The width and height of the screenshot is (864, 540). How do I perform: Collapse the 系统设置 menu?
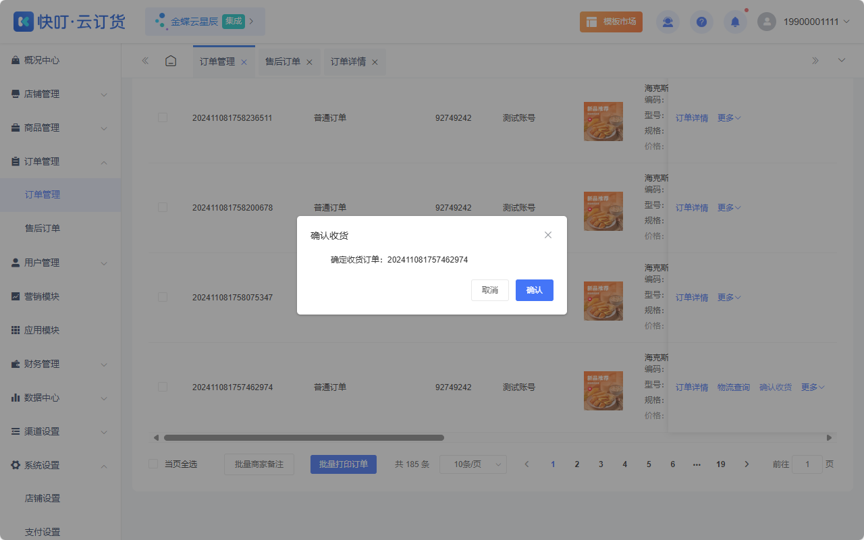[x=60, y=465]
